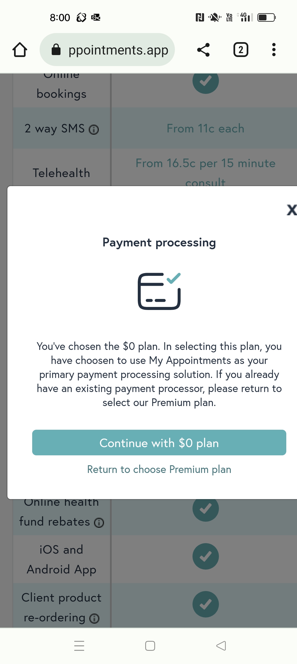This screenshot has height=664, width=297.
Task: Tap info icon next to fund rebates
Action: 99,523
